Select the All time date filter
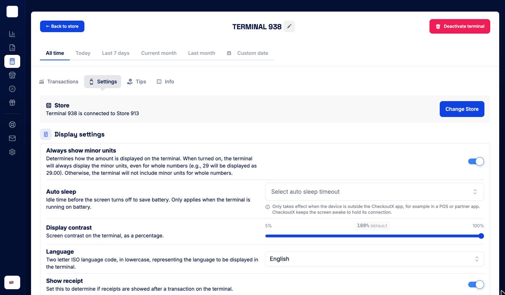Viewport: 505px width, 295px height. 55,53
